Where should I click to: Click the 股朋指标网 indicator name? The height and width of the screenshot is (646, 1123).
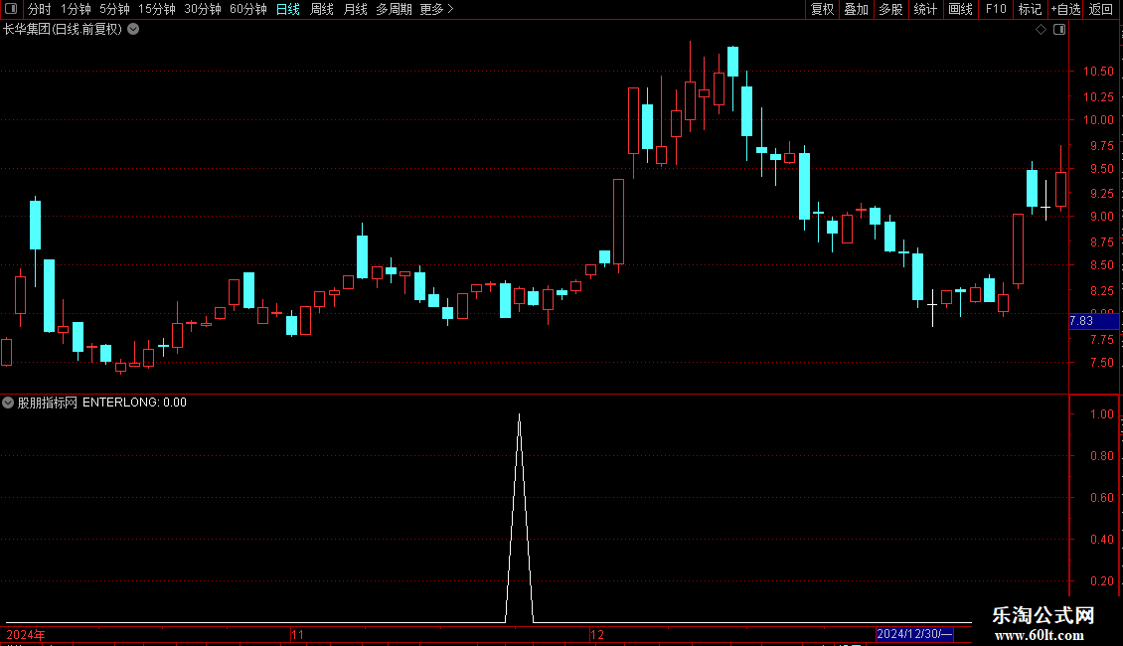click(x=48, y=403)
